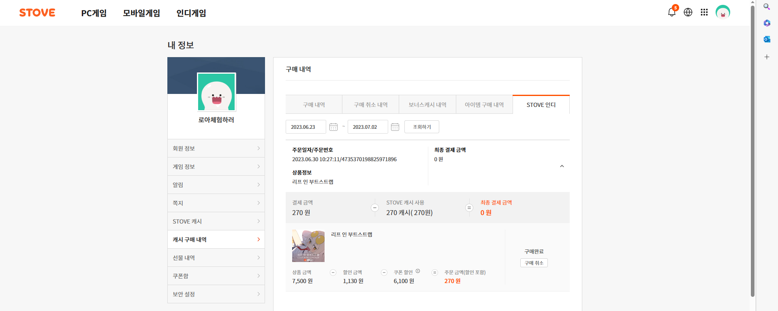Click the coupon discount info icon
Viewport: 778px width, 311px height.
(x=418, y=271)
